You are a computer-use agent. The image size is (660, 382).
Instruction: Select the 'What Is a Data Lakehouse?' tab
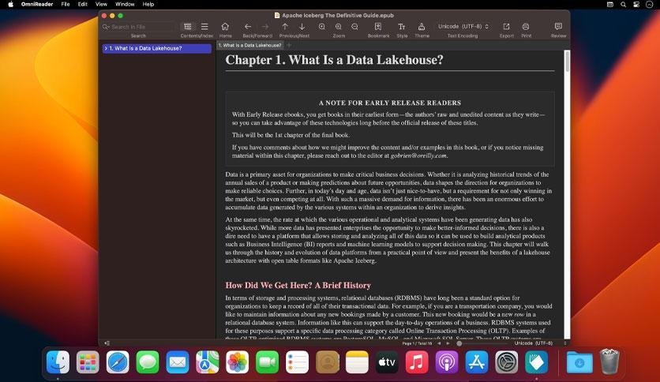(249, 45)
